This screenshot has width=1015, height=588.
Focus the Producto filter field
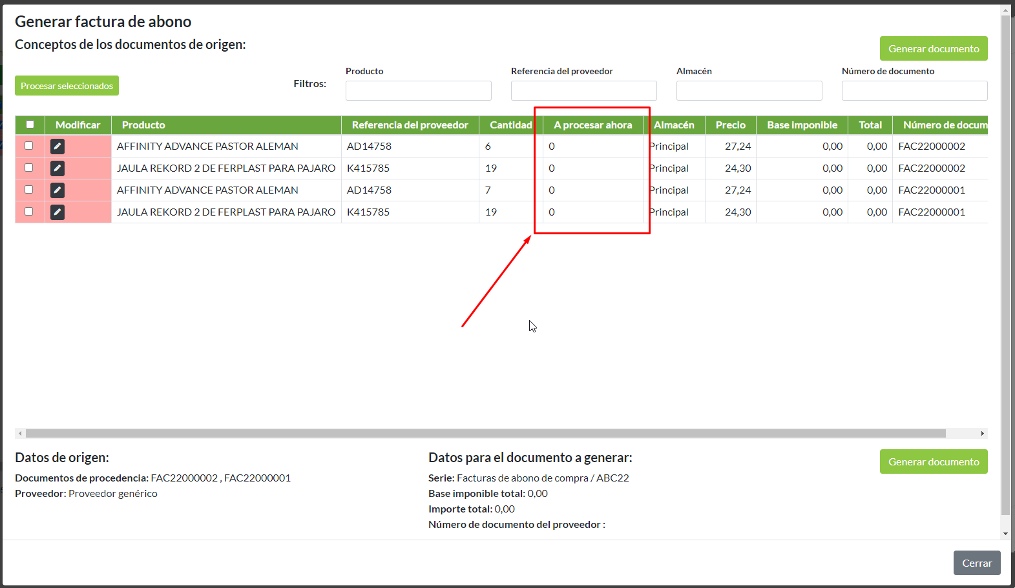418,90
